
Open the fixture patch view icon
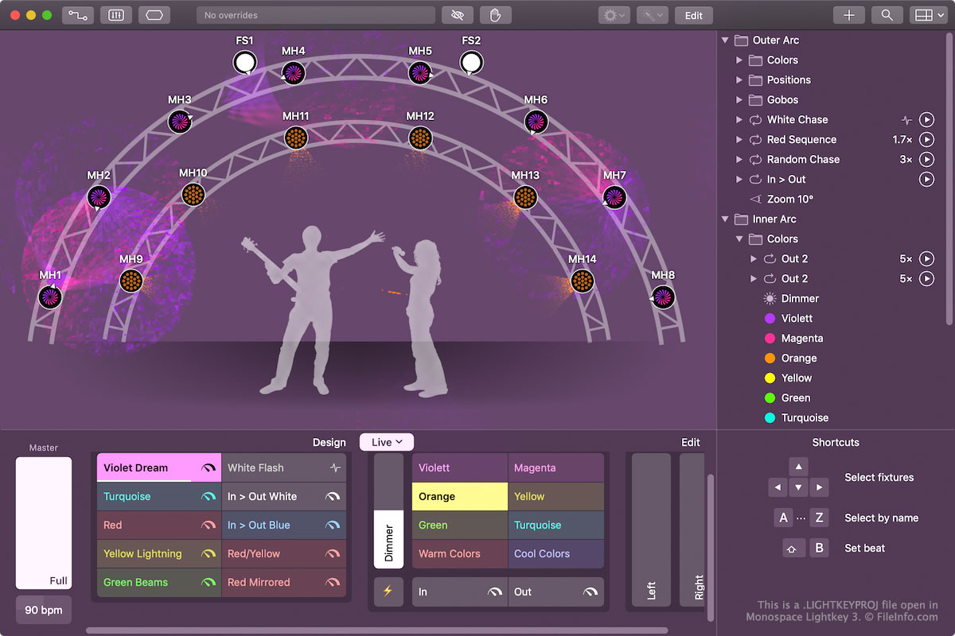pos(76,15)
